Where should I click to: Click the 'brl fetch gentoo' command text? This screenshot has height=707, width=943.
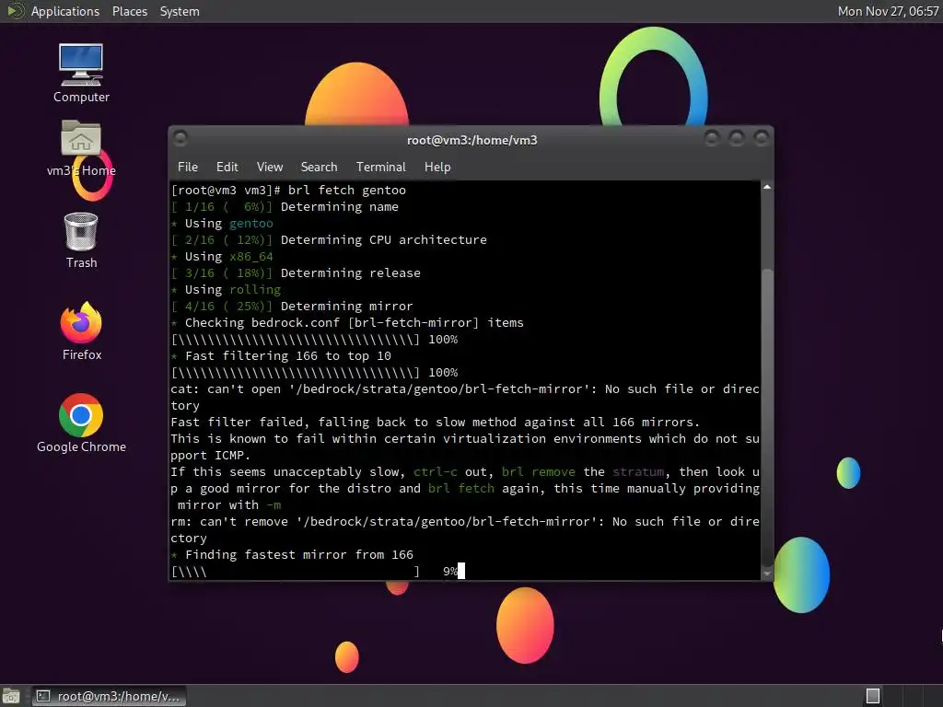click(347, 190)
